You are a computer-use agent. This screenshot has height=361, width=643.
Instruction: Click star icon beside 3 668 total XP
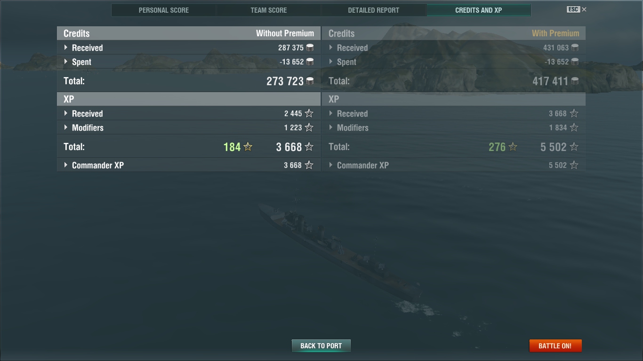coord(309,147)
